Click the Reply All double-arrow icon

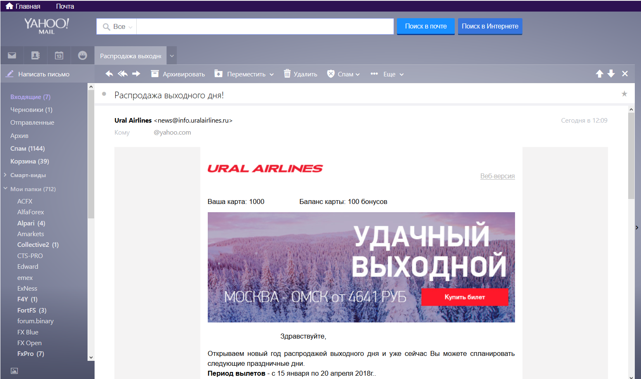[x=123, y=74]
